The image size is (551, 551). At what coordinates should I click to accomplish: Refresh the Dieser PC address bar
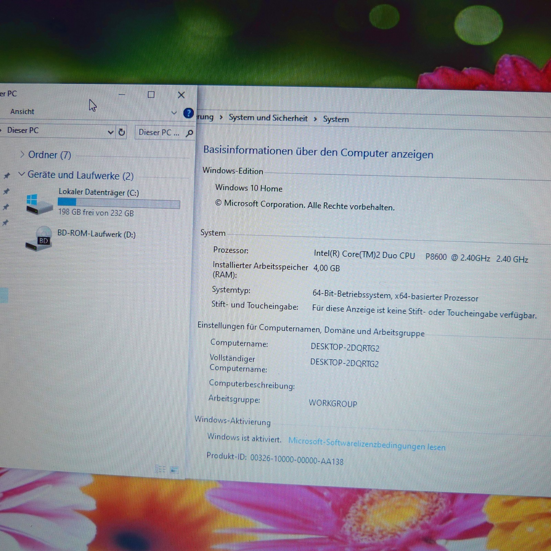[122, 132]
